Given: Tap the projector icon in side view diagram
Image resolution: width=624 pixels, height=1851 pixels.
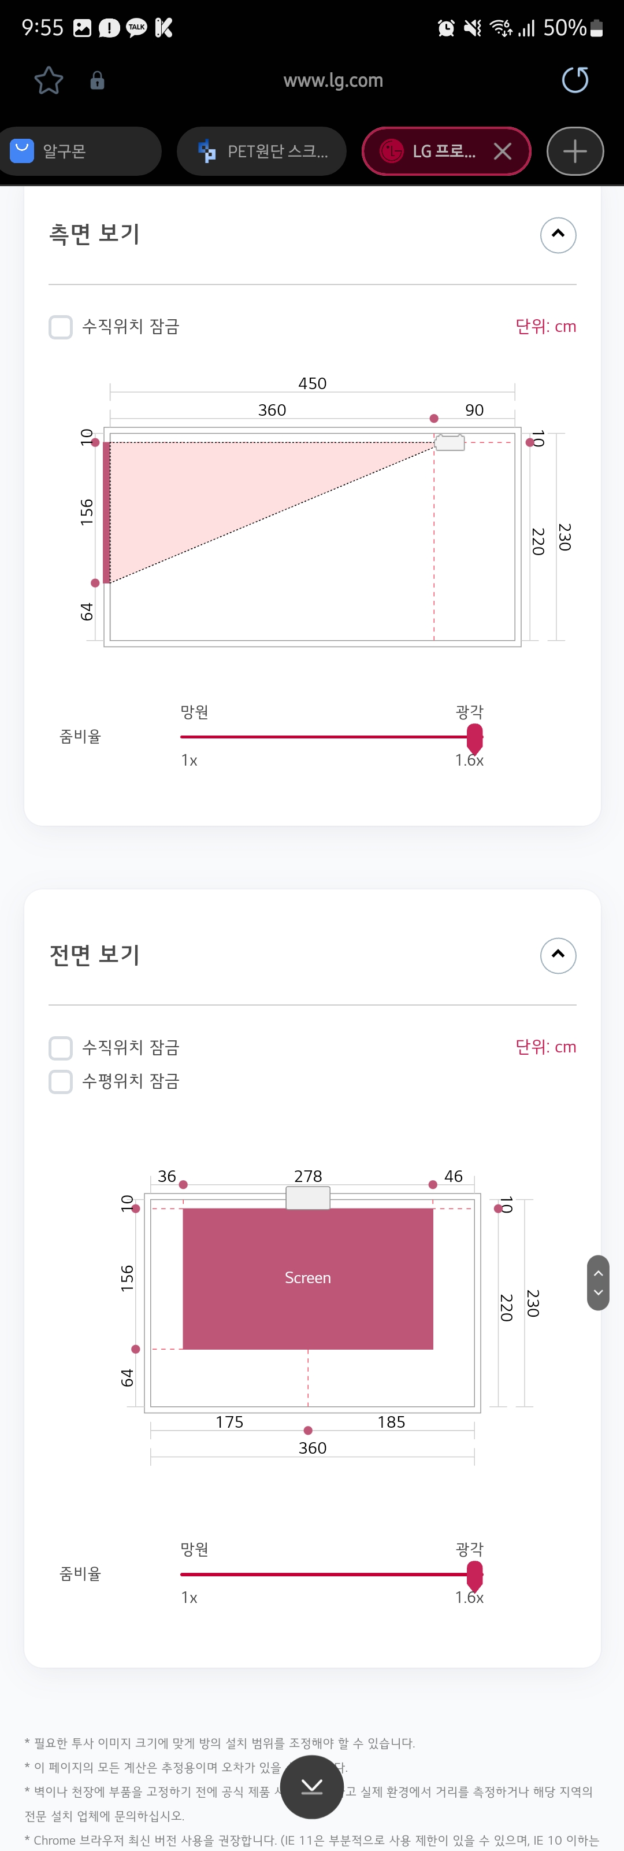Looking at the screenshot, I should pyautogui.click(x=450, y=442).
